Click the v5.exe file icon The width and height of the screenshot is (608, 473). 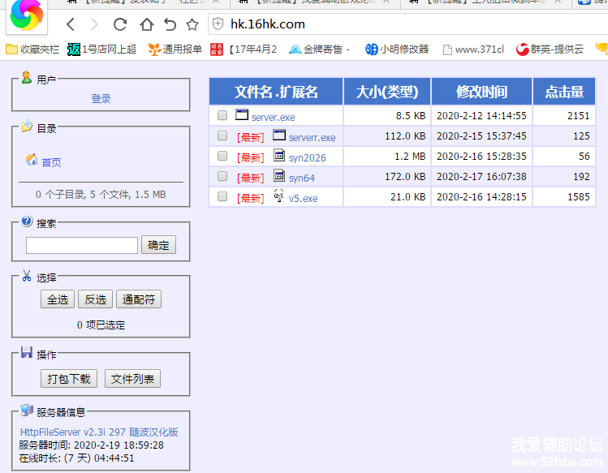(x=279, y=196)
